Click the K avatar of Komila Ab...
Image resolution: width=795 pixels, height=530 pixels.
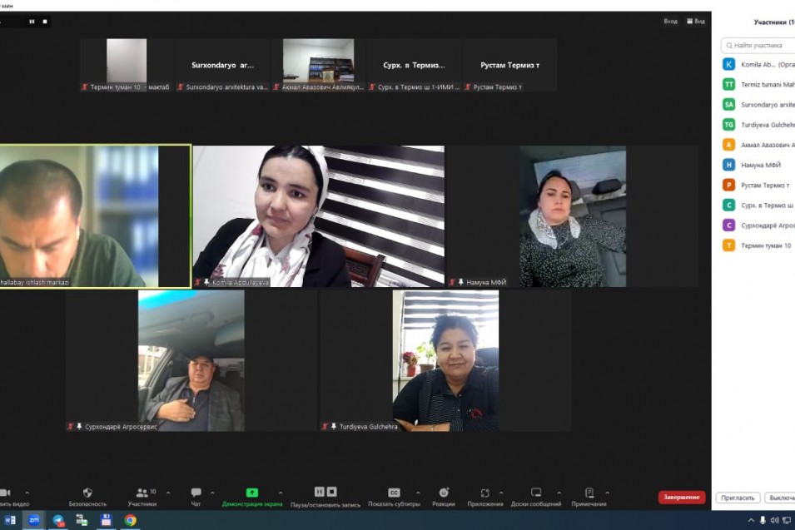pos(728,64)
